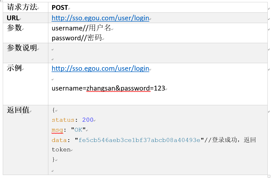Click the 参数 label cell
Image resolution: width=271 pixels, height=178 pixels.
tap(26, 33)
